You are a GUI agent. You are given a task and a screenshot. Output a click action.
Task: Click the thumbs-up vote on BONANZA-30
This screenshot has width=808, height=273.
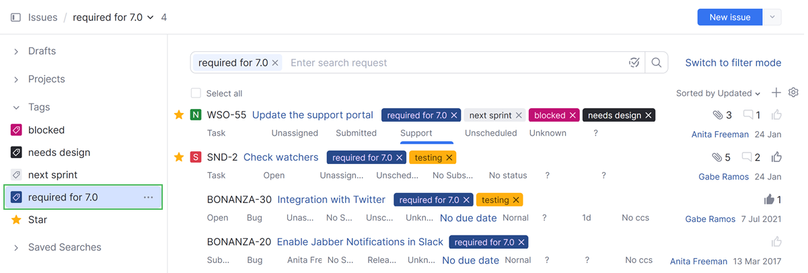[x=769, y=200]
